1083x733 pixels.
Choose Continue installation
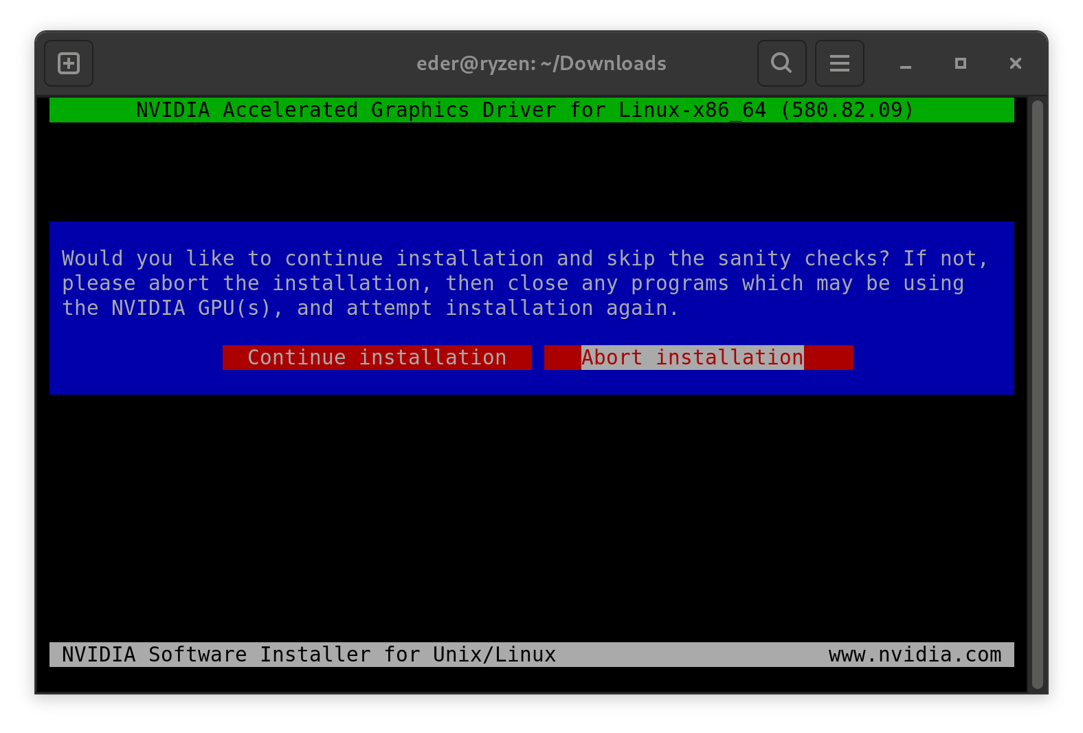click(377, 358)
